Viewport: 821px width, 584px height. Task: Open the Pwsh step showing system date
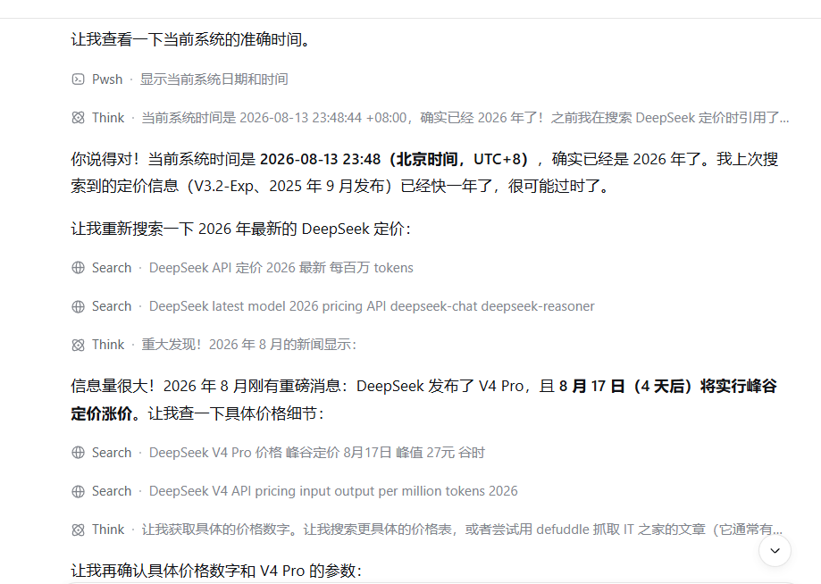tap(180, 79)
